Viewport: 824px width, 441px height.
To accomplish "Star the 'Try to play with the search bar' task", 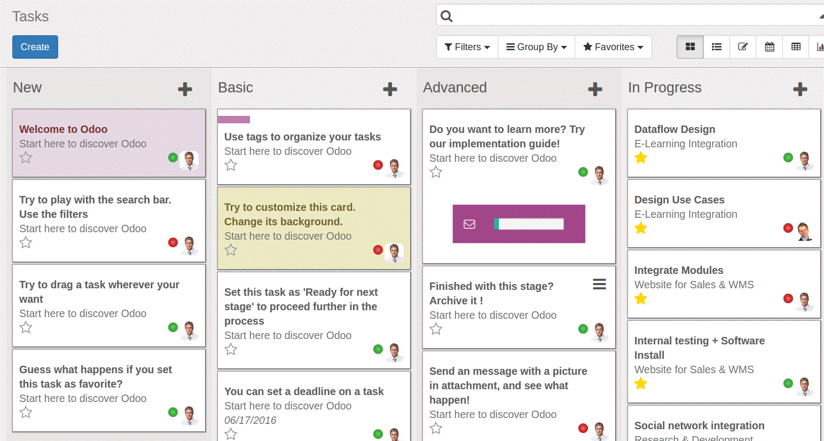I will [x=26, y=242].
